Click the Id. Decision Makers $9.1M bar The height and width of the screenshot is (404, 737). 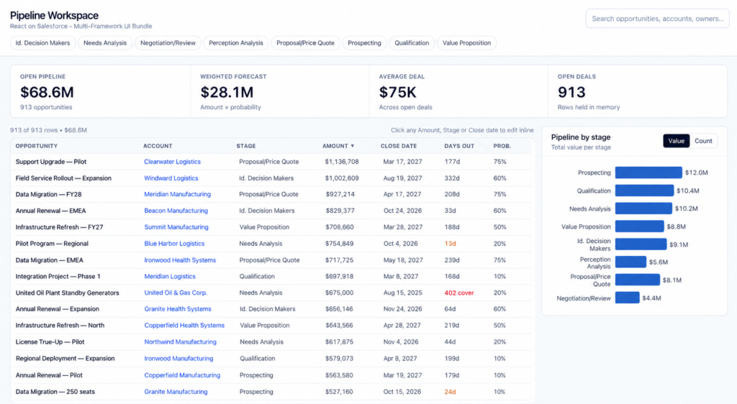tap(641, 244)
